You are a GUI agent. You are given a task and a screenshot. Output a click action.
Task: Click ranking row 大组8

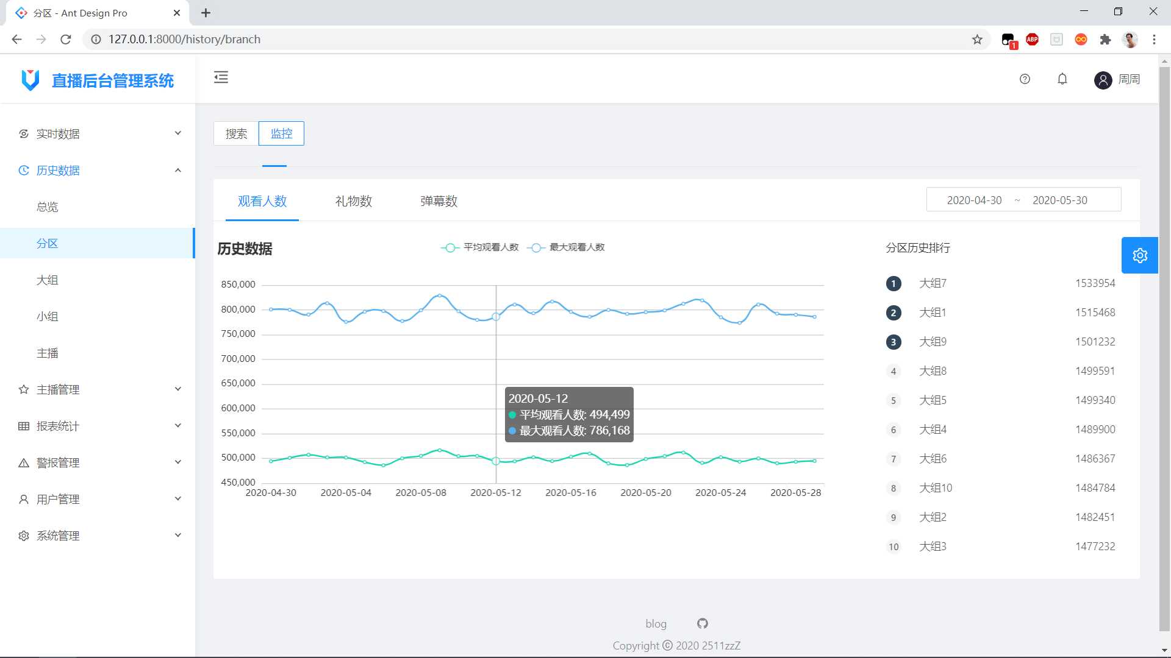1000,371
